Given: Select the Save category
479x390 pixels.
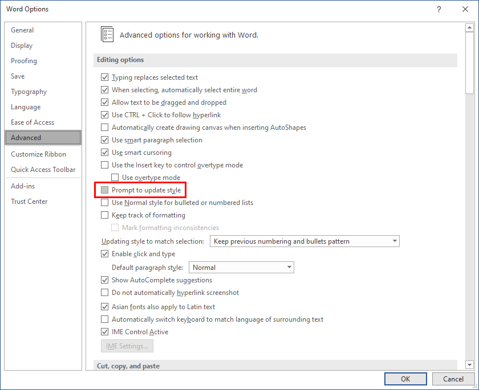Looking at the screenshot, I should click(18, 76).
